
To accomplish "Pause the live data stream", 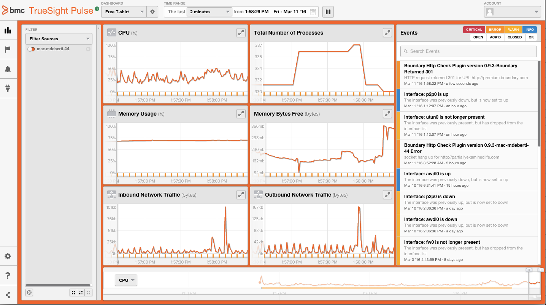I will click(328, 12).
